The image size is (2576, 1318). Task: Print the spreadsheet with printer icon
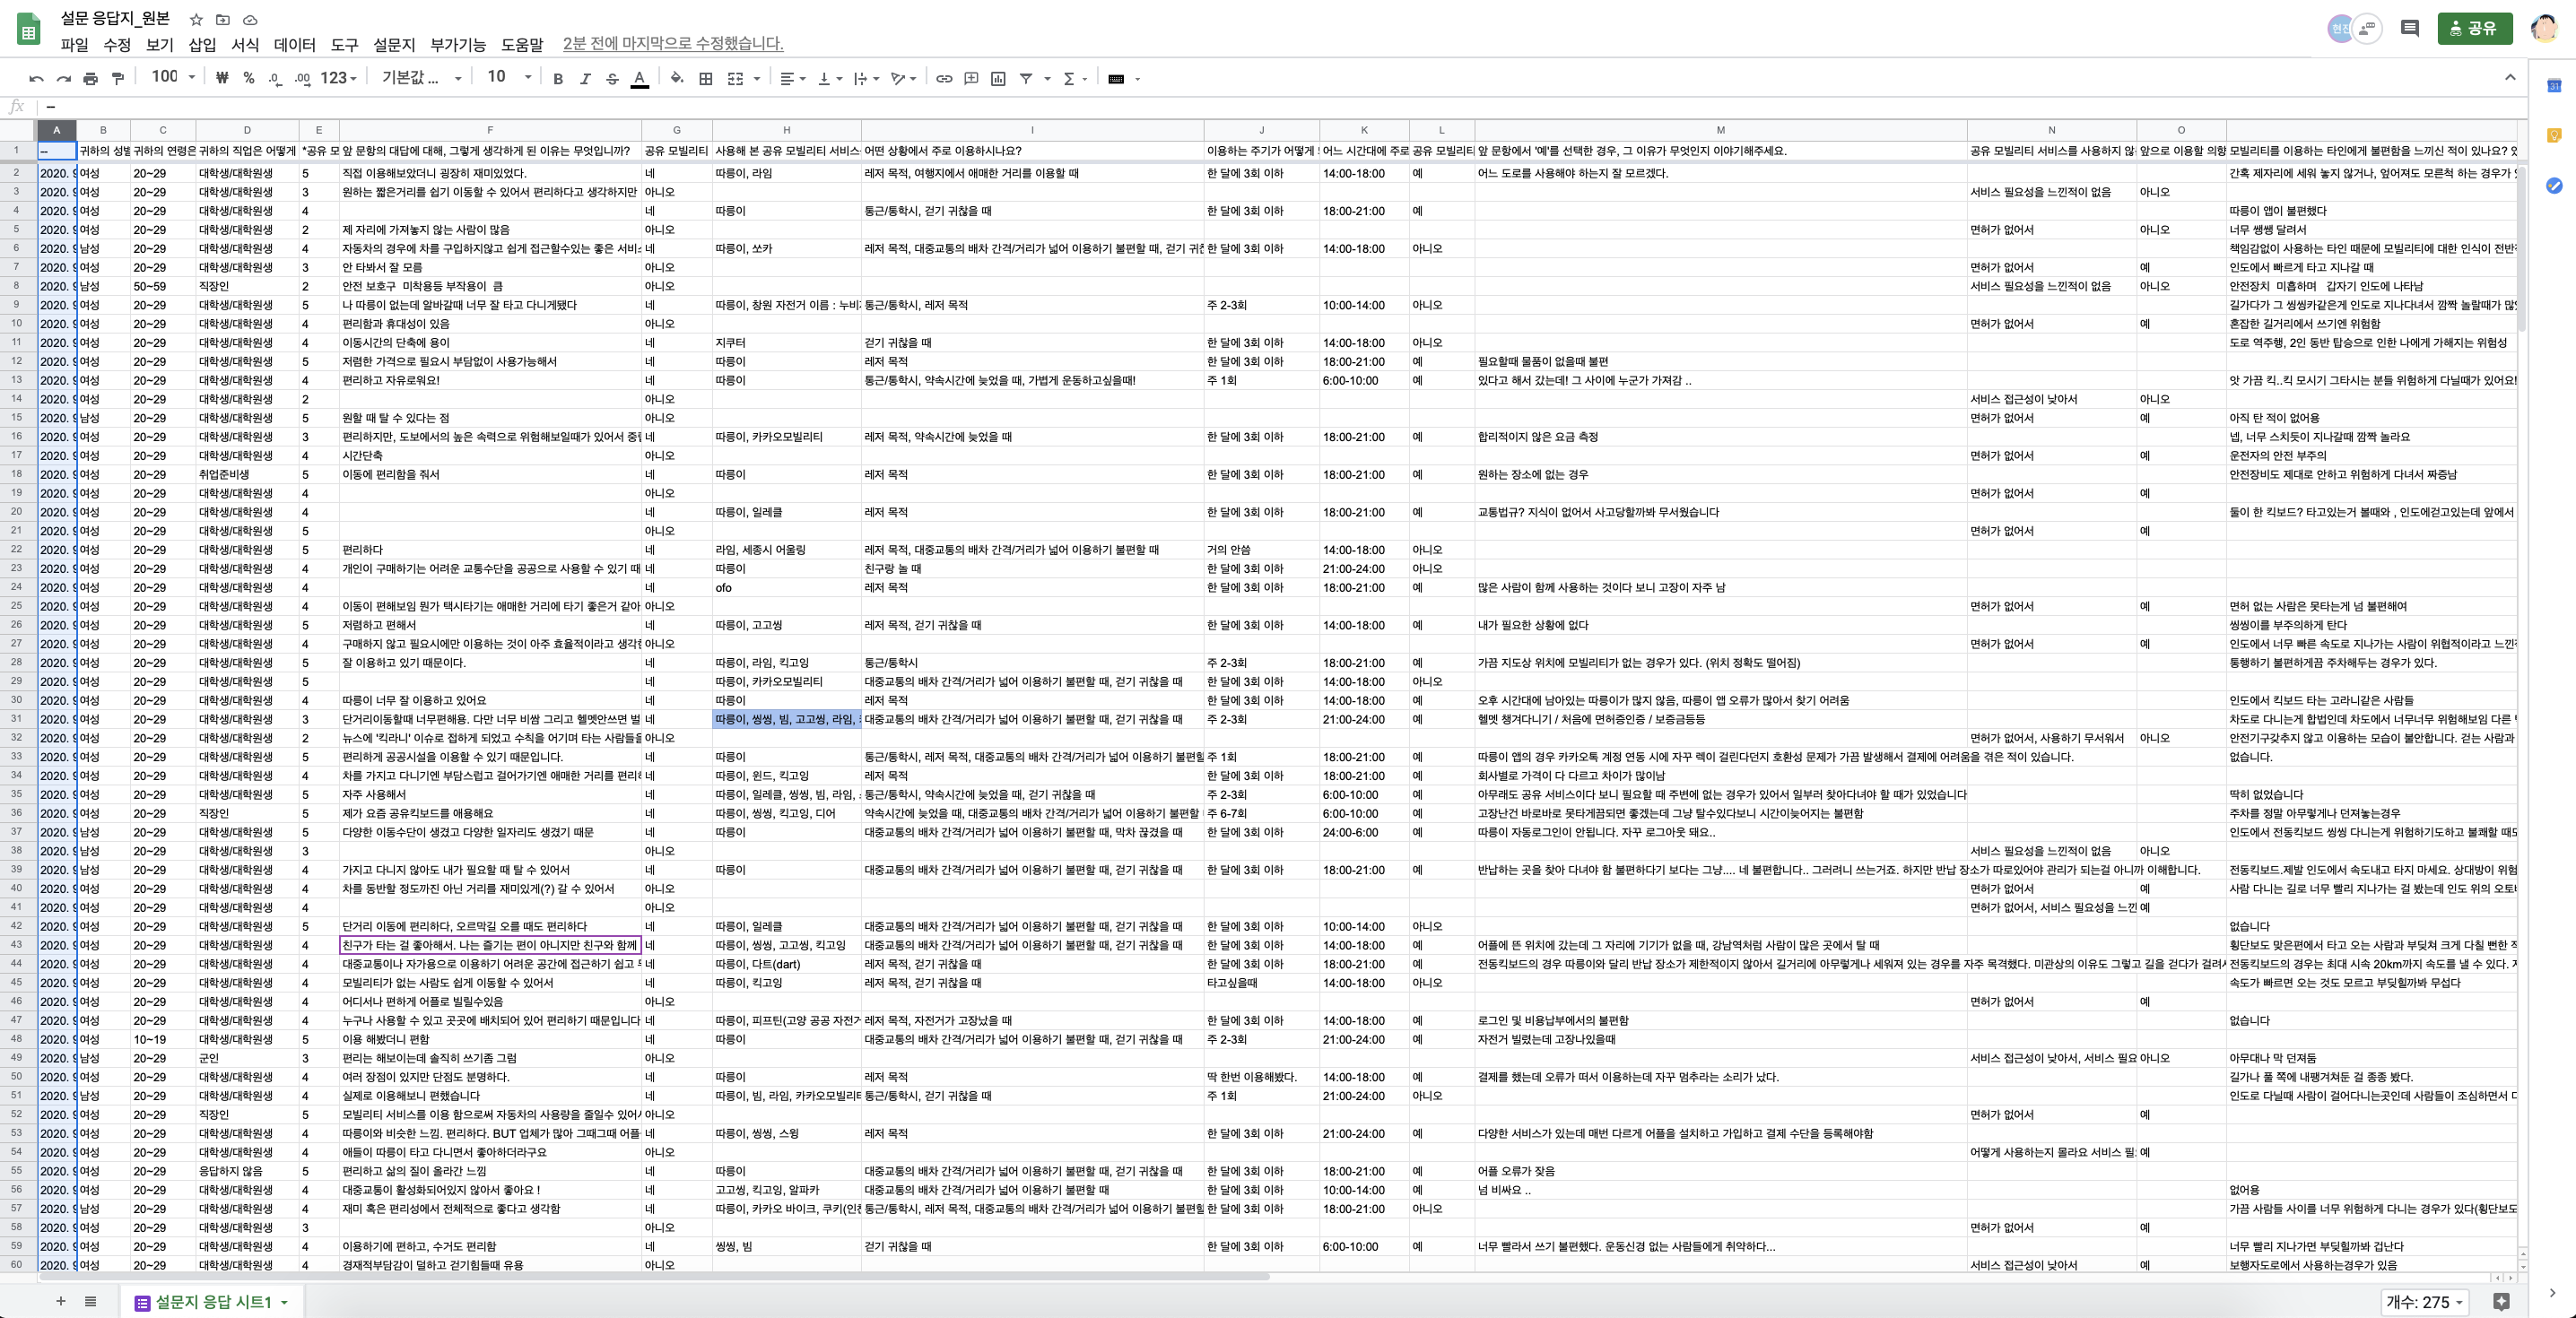pyautogui.click(x=91, y=78)
